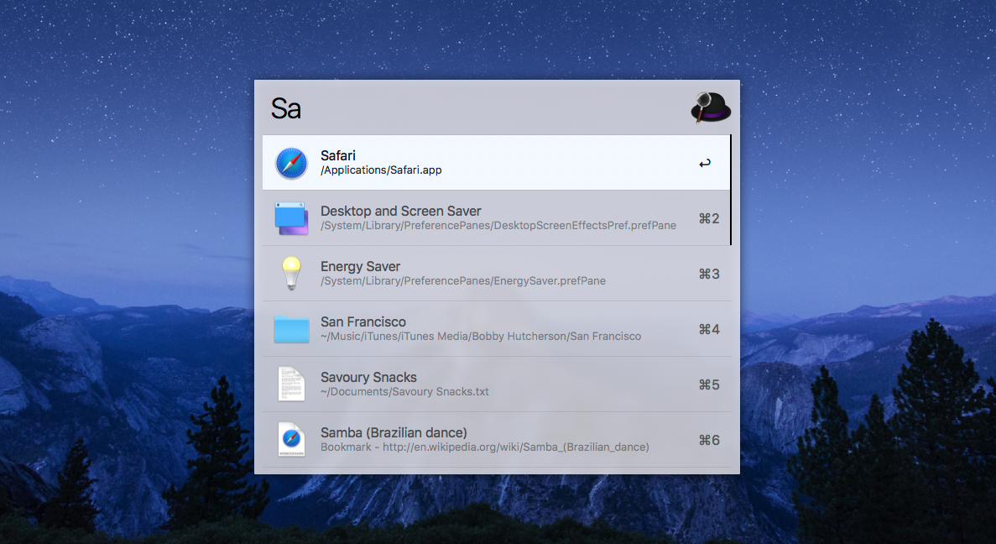996x544 pixels.
Task: Select "Desktop and Screen Saver" result
Action: pos(497,218)
